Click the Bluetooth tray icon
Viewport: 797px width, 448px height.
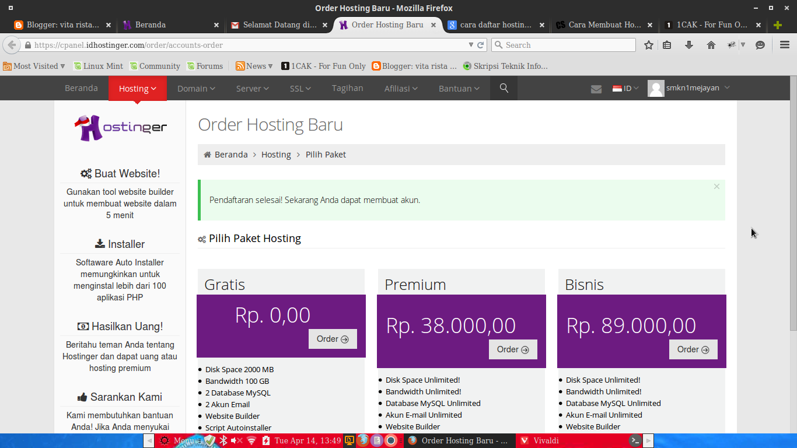222,440
